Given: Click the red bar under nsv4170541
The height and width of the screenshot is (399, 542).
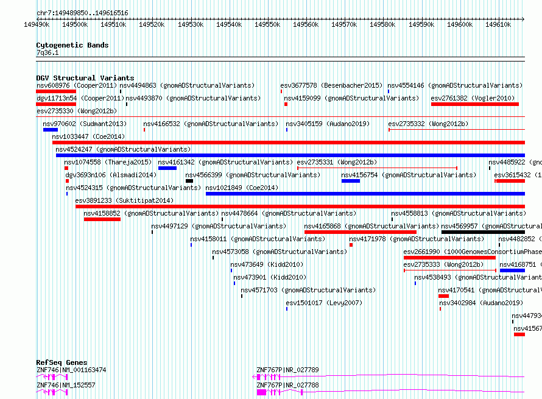Looking at the screenshot, I should coord(443,296).
